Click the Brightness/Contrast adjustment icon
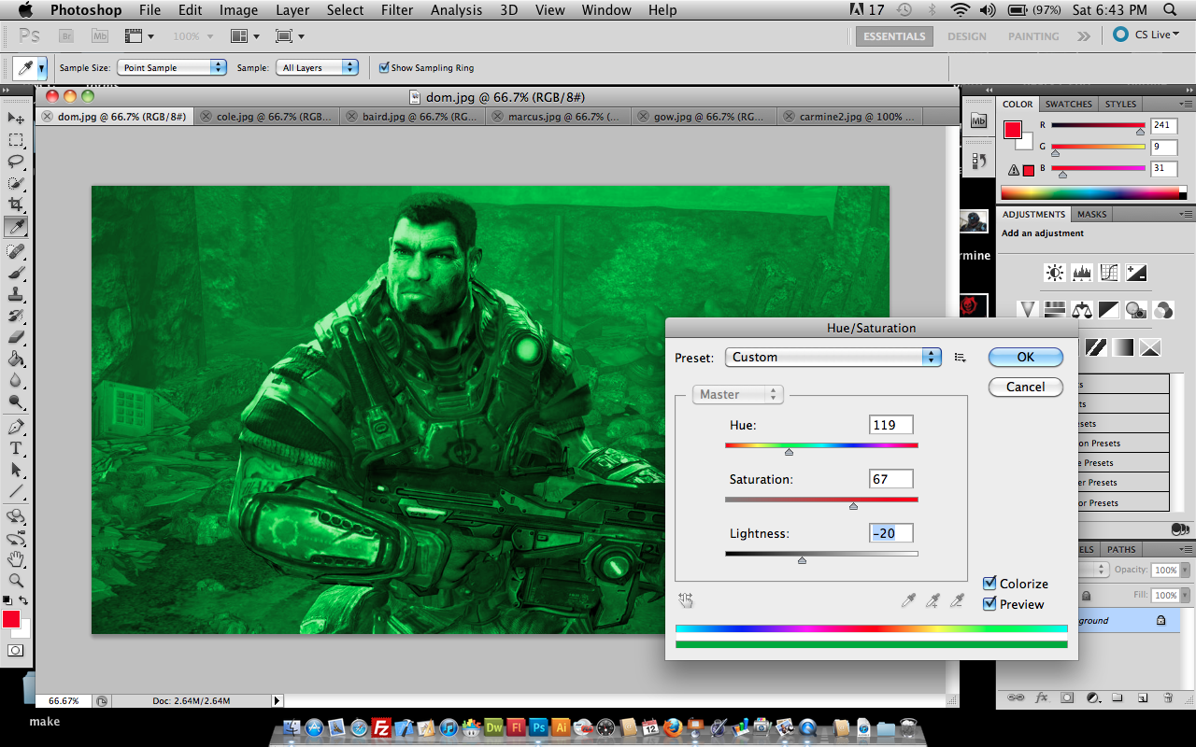 [x=1055, y=273]
